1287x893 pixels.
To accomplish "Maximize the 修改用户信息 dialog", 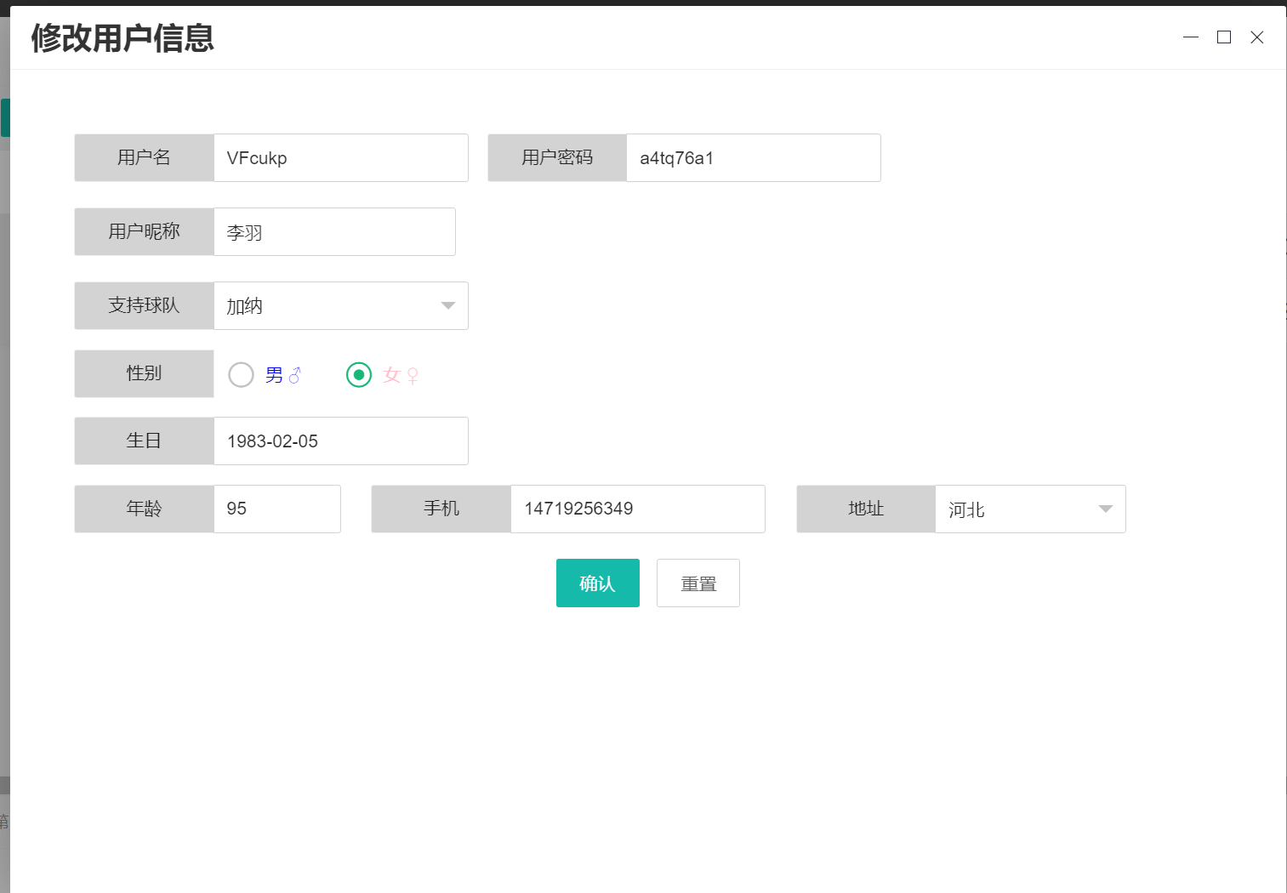I will coord(1224,37).
